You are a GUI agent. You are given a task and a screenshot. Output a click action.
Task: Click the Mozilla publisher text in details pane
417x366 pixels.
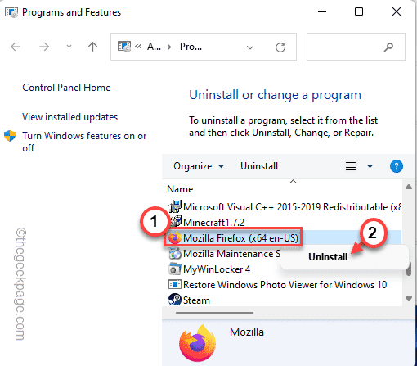[247, 332]
